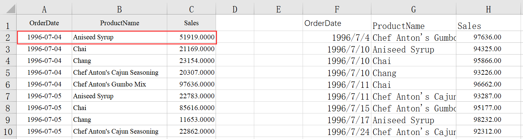Select the cell containing 11653.0000
The image size is (523, 139).
click(x=192, y=119)
